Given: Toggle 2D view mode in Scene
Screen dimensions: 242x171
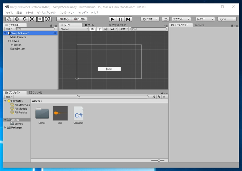Looking at the screenshot, I should click(92, 29).
